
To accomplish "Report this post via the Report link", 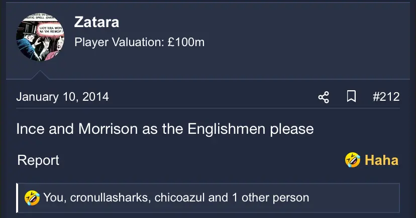I will [x=38, y=160].
